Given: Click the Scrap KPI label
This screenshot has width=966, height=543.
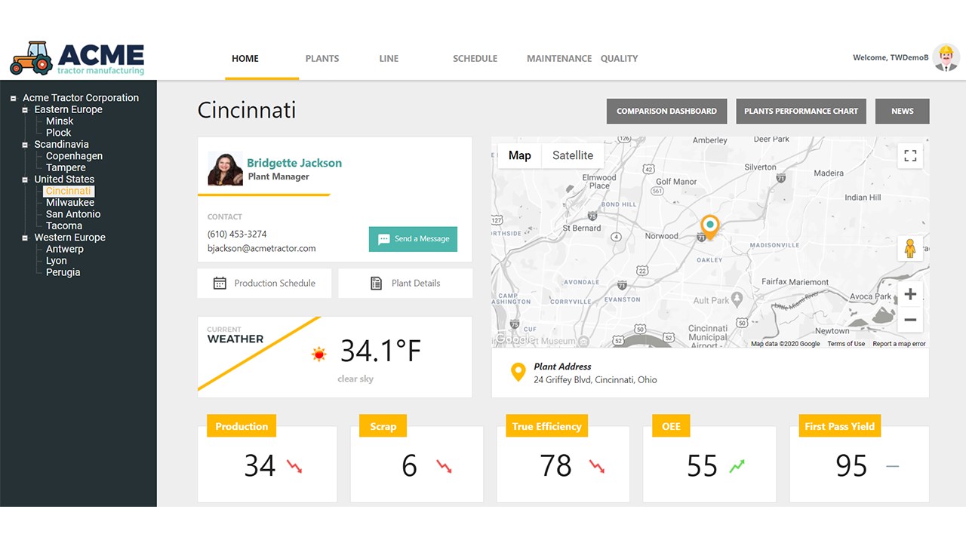Looking at the screenshot, I should pos(383,426).
